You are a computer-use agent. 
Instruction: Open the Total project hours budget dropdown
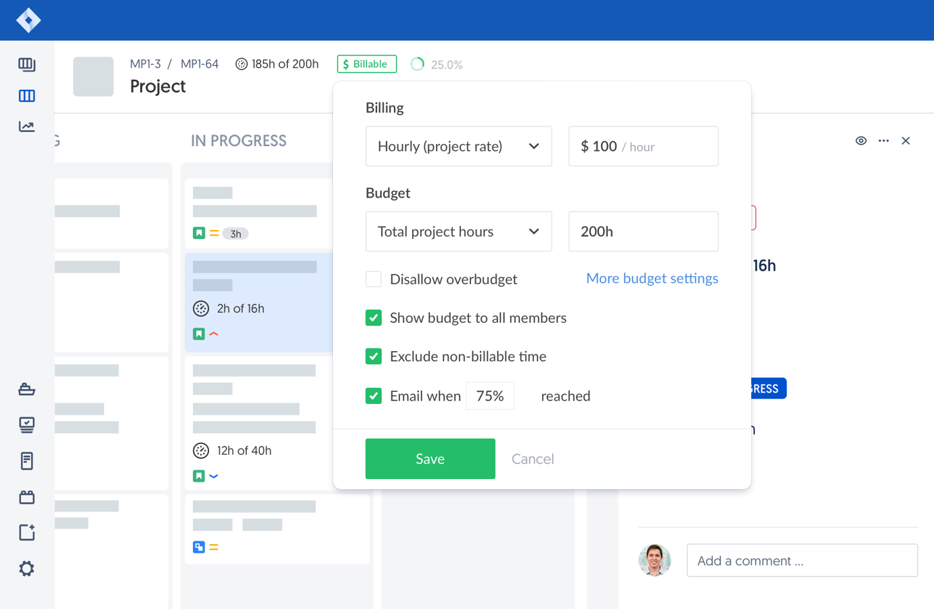point(459,231)
